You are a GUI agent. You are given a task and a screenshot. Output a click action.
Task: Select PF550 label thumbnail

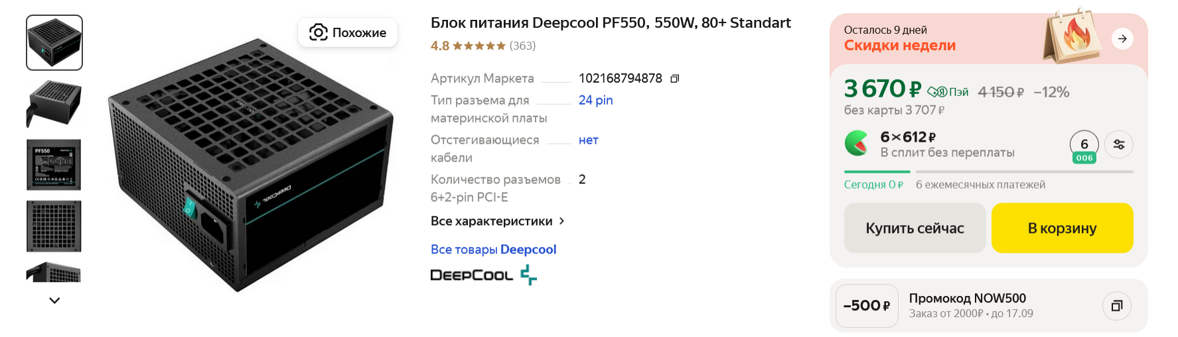coord(54,165)
